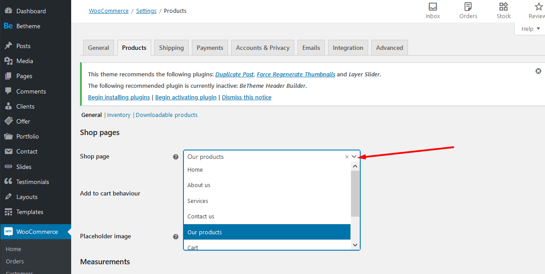The image size is (545, 274).
Task: Click the Contact envelope icon
Action: point(8,151)
